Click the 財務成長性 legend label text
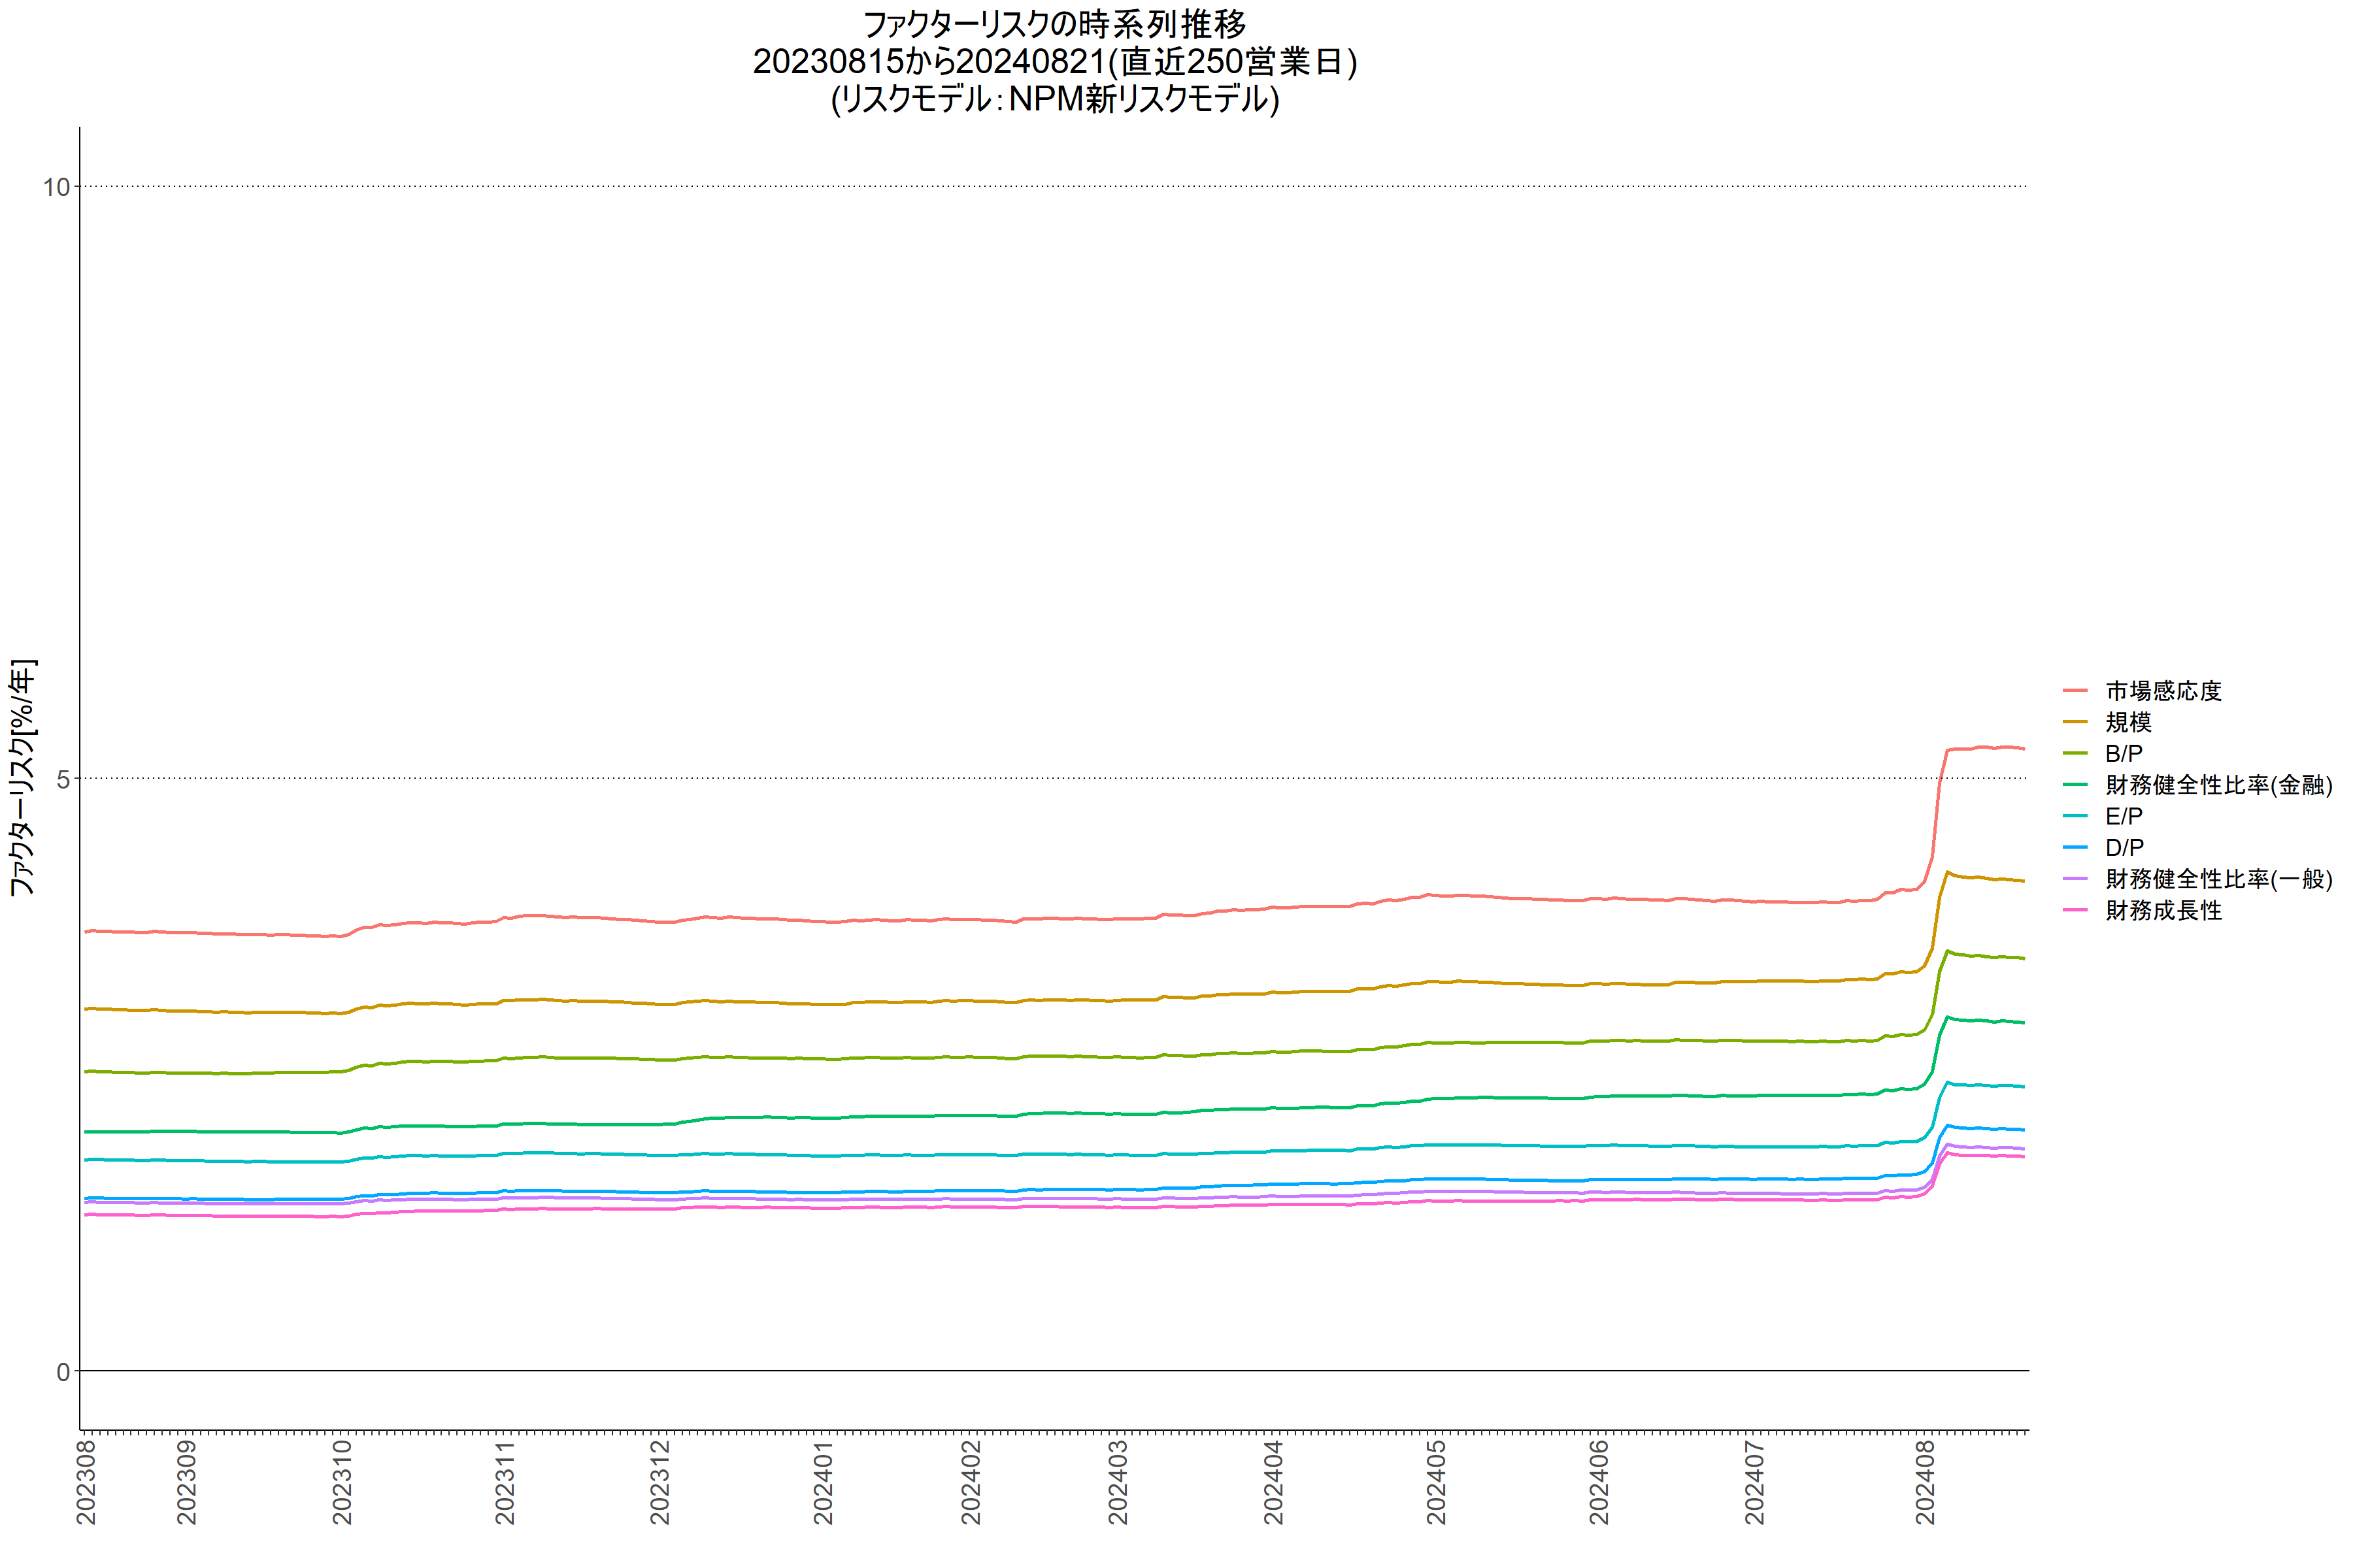Screen dimensions: 2353x1568 point(2163,910)
